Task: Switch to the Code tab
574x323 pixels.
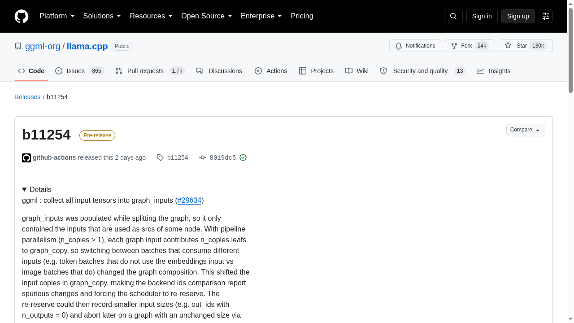Action: 31,71
